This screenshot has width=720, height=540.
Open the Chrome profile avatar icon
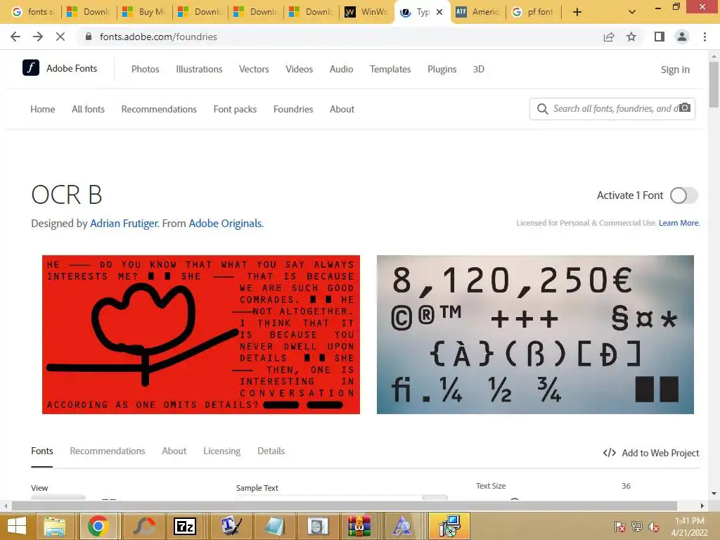[x=682, y=37]
